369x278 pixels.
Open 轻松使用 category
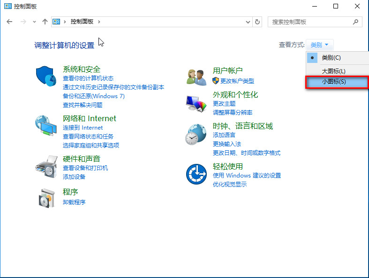(227, 167)
